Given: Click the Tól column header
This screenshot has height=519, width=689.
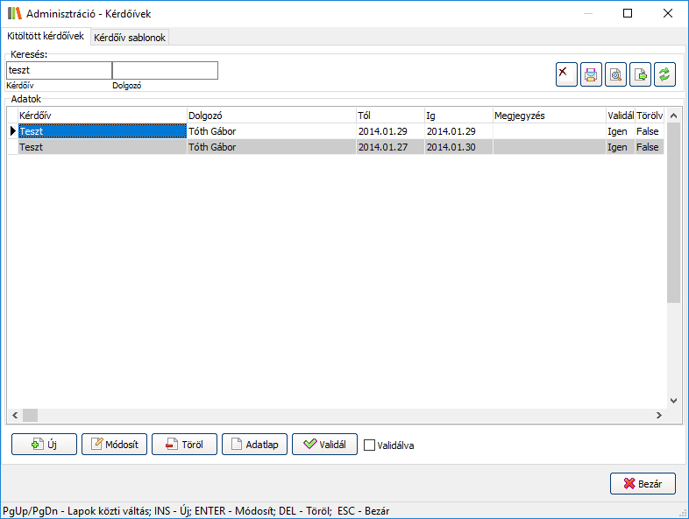Looking at the screenshot, I should pos(388,116).
